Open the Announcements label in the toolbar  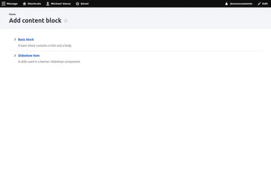(x=241, y=3)
